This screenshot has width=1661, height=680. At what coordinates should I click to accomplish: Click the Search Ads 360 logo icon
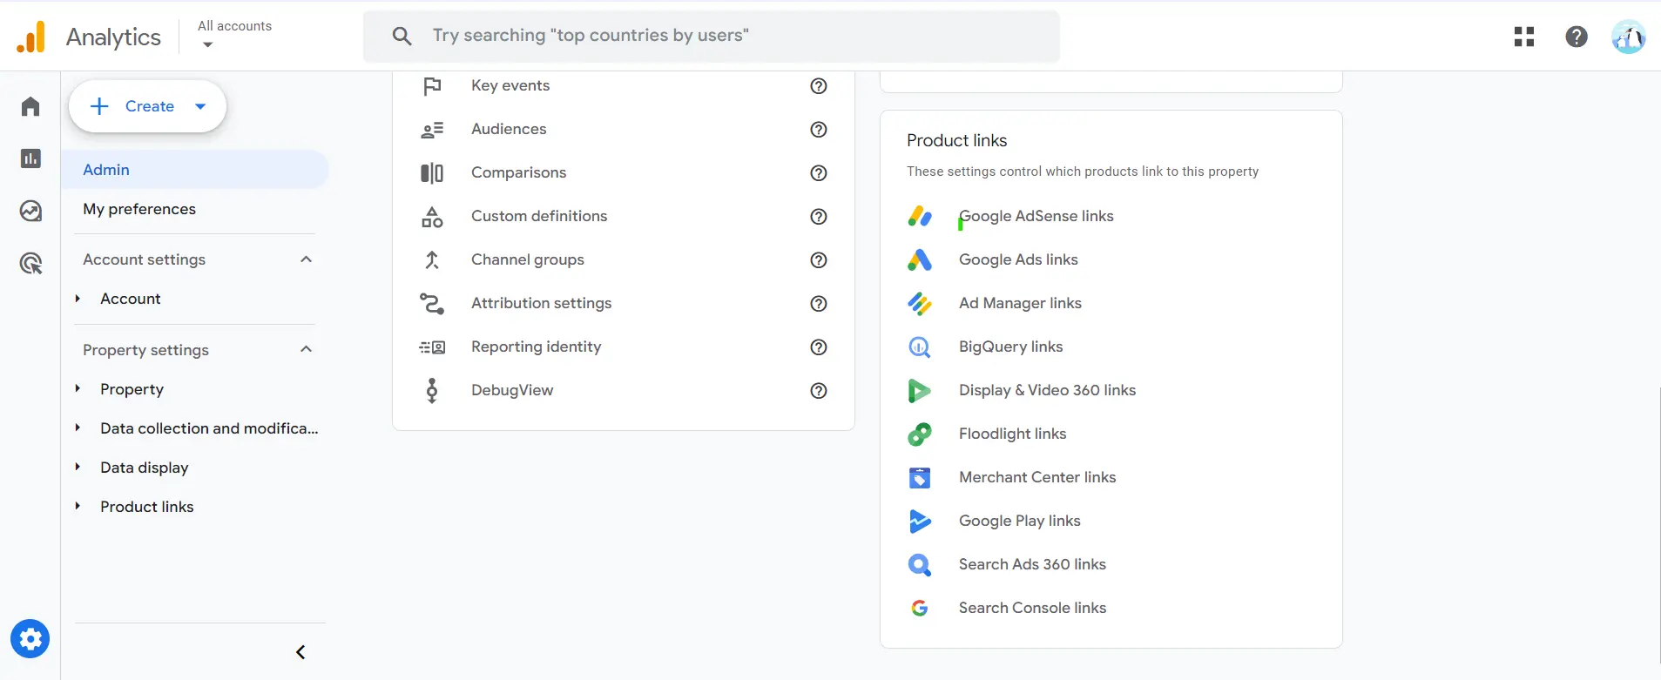(920, 564)
